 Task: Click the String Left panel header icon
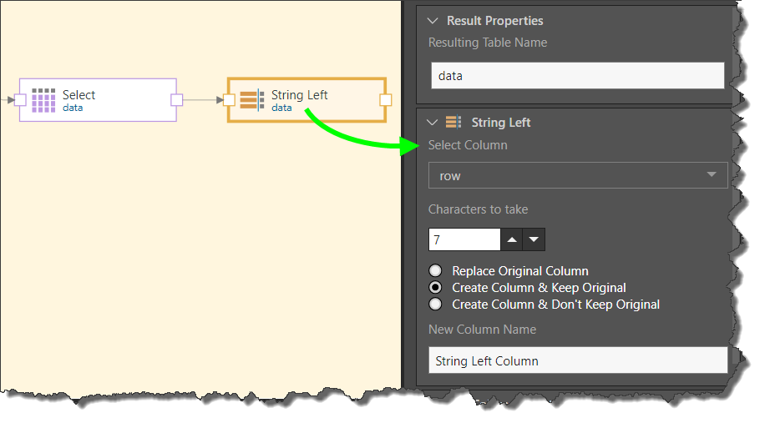click(x=453, y=123)
